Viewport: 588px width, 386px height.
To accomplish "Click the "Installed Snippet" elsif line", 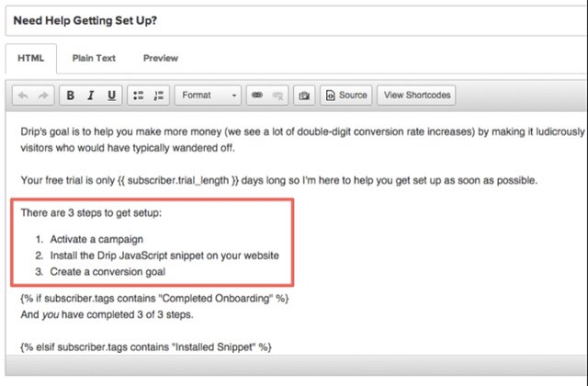I will pos(146,347).
